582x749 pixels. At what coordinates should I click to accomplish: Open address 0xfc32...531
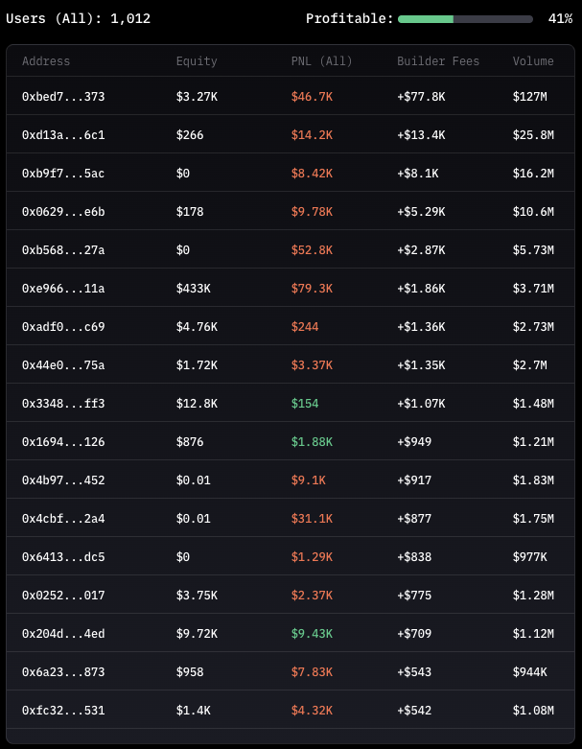coord(63,711)
